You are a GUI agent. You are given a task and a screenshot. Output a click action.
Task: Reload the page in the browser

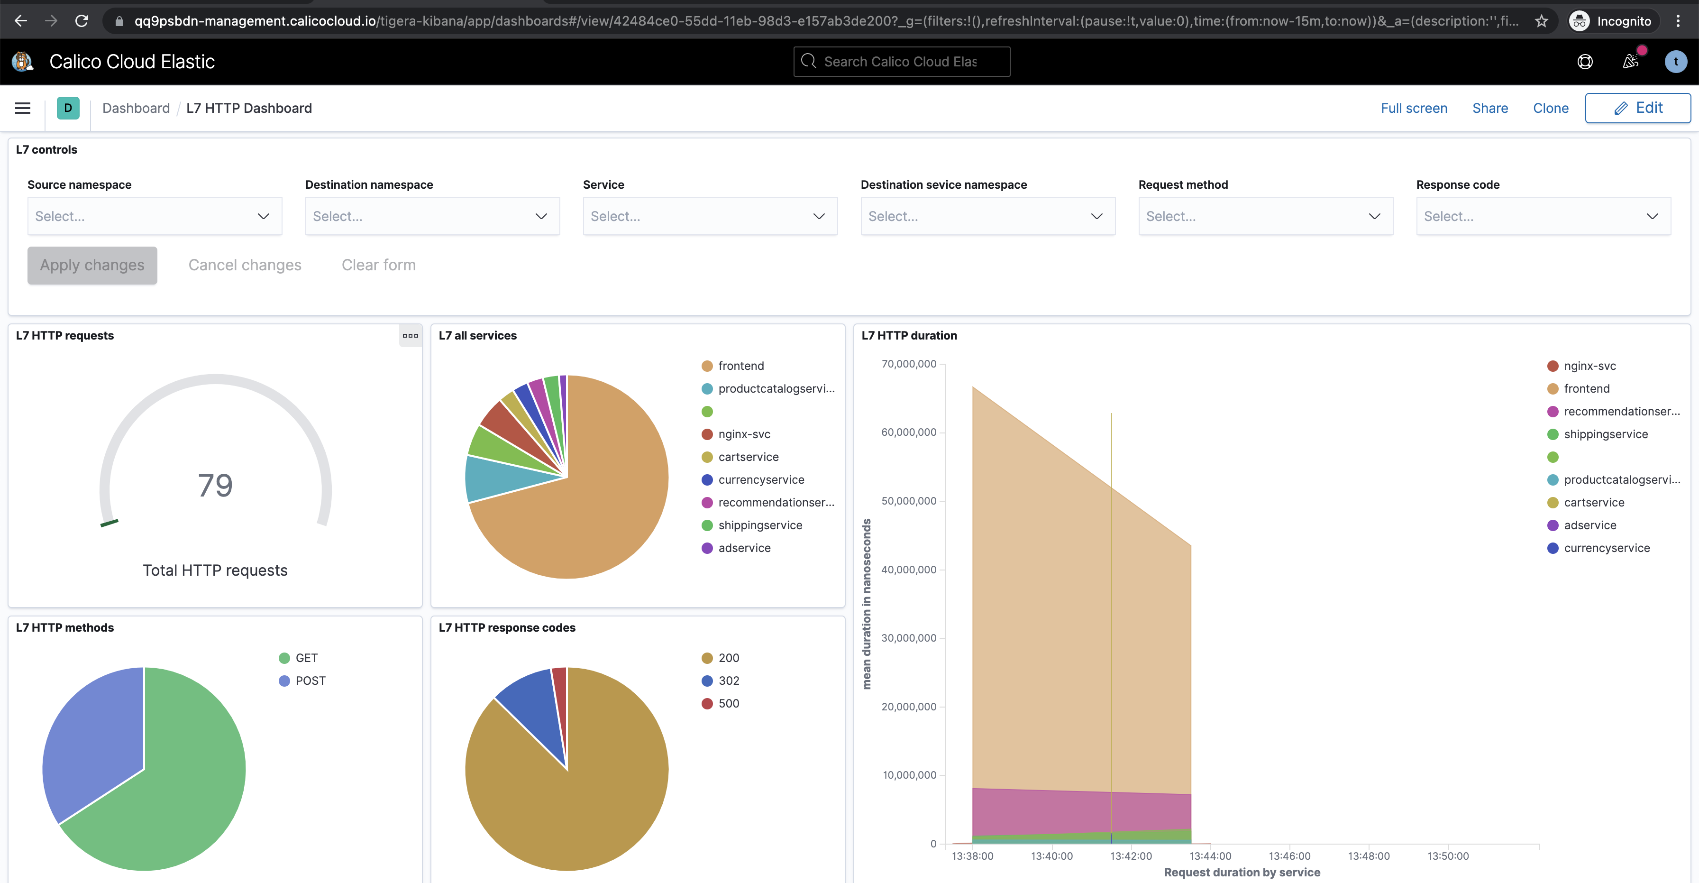(x=82, y=21)
